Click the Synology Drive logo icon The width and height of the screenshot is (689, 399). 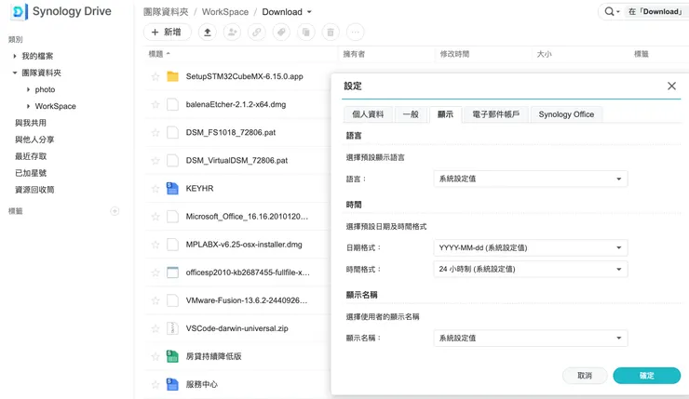19,11
